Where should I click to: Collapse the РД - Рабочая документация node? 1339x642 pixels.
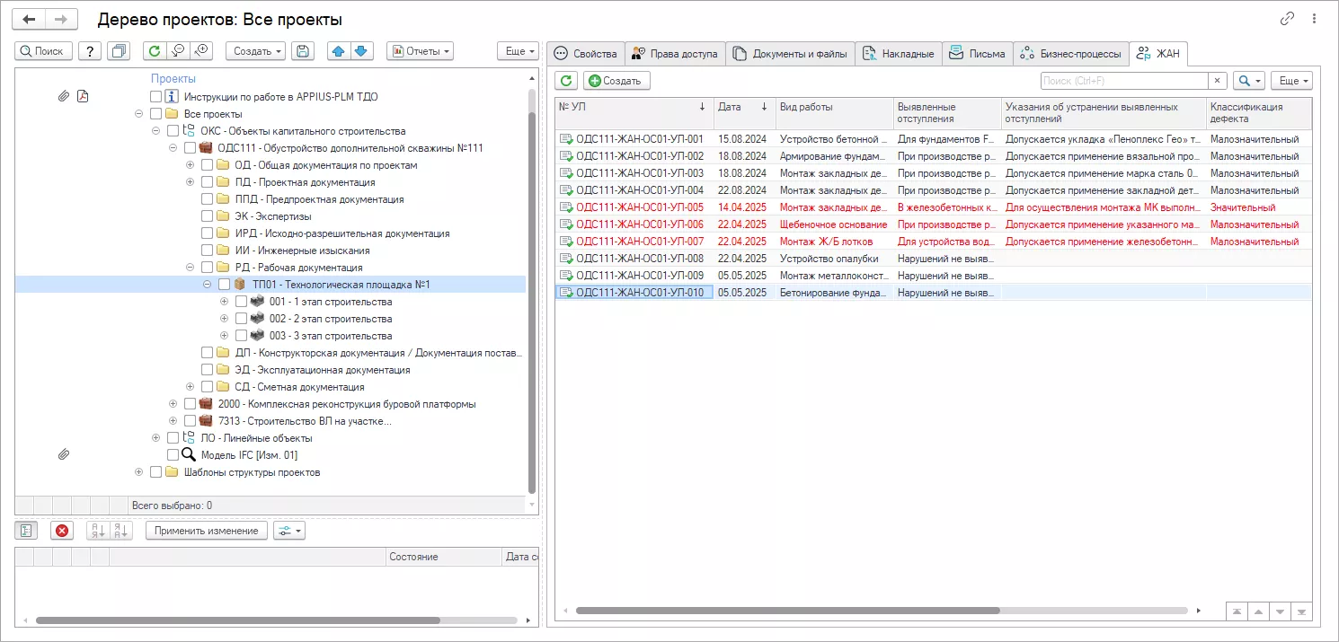click(191, 268)
